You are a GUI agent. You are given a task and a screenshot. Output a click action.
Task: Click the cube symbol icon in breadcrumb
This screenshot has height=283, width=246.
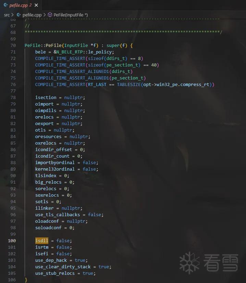(x=50, y=15)
